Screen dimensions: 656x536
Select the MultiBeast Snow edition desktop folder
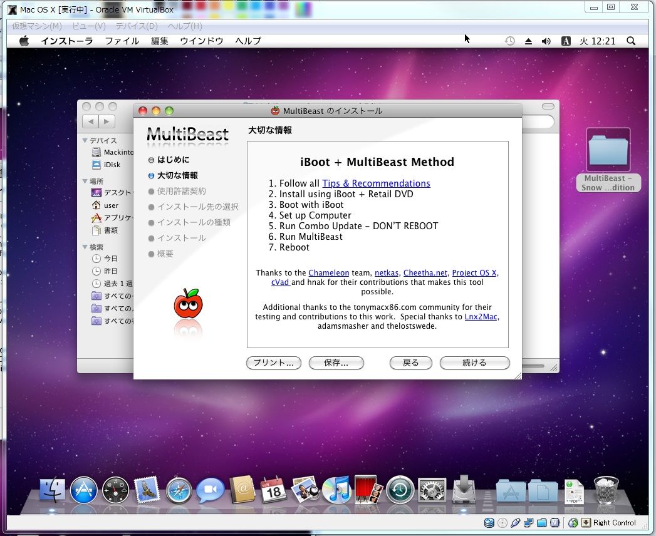click(x=608, y=160)
